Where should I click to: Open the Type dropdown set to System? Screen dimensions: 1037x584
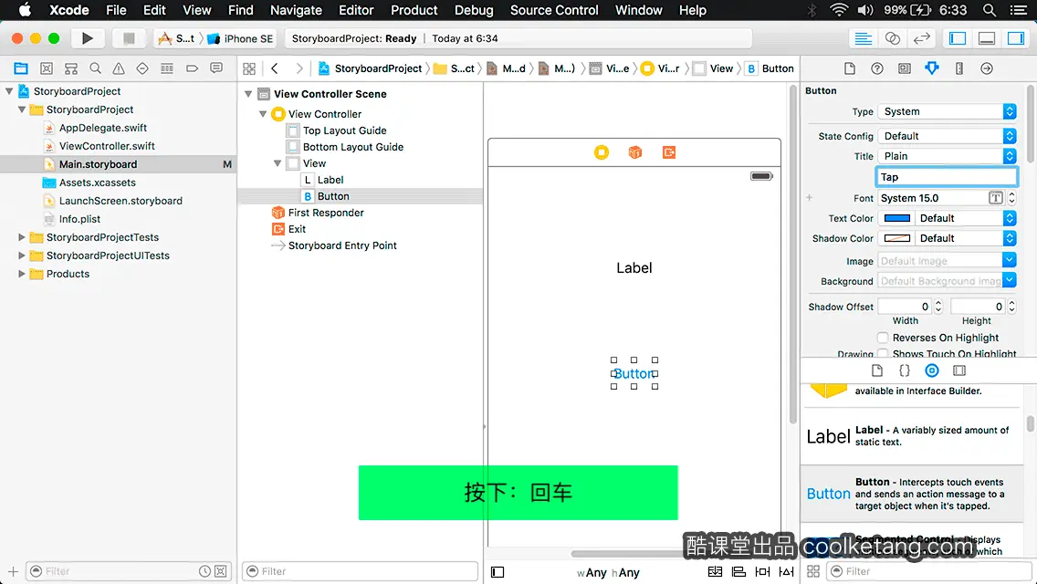tap(947, 111)
